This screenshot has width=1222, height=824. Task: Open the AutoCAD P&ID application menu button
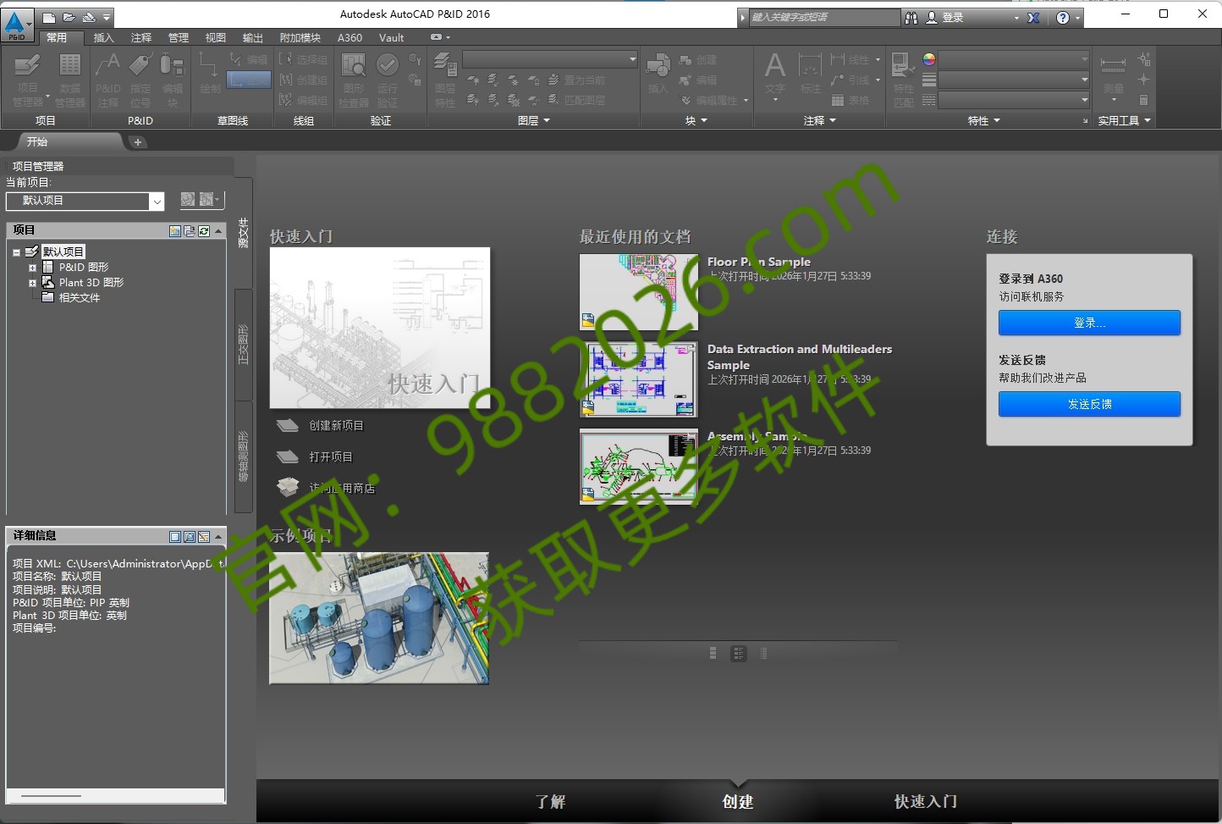(17, 25)
